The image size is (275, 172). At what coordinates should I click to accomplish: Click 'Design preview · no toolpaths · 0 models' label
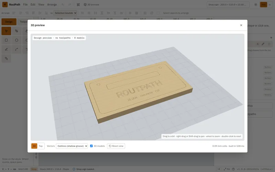[x=59, y=38]
